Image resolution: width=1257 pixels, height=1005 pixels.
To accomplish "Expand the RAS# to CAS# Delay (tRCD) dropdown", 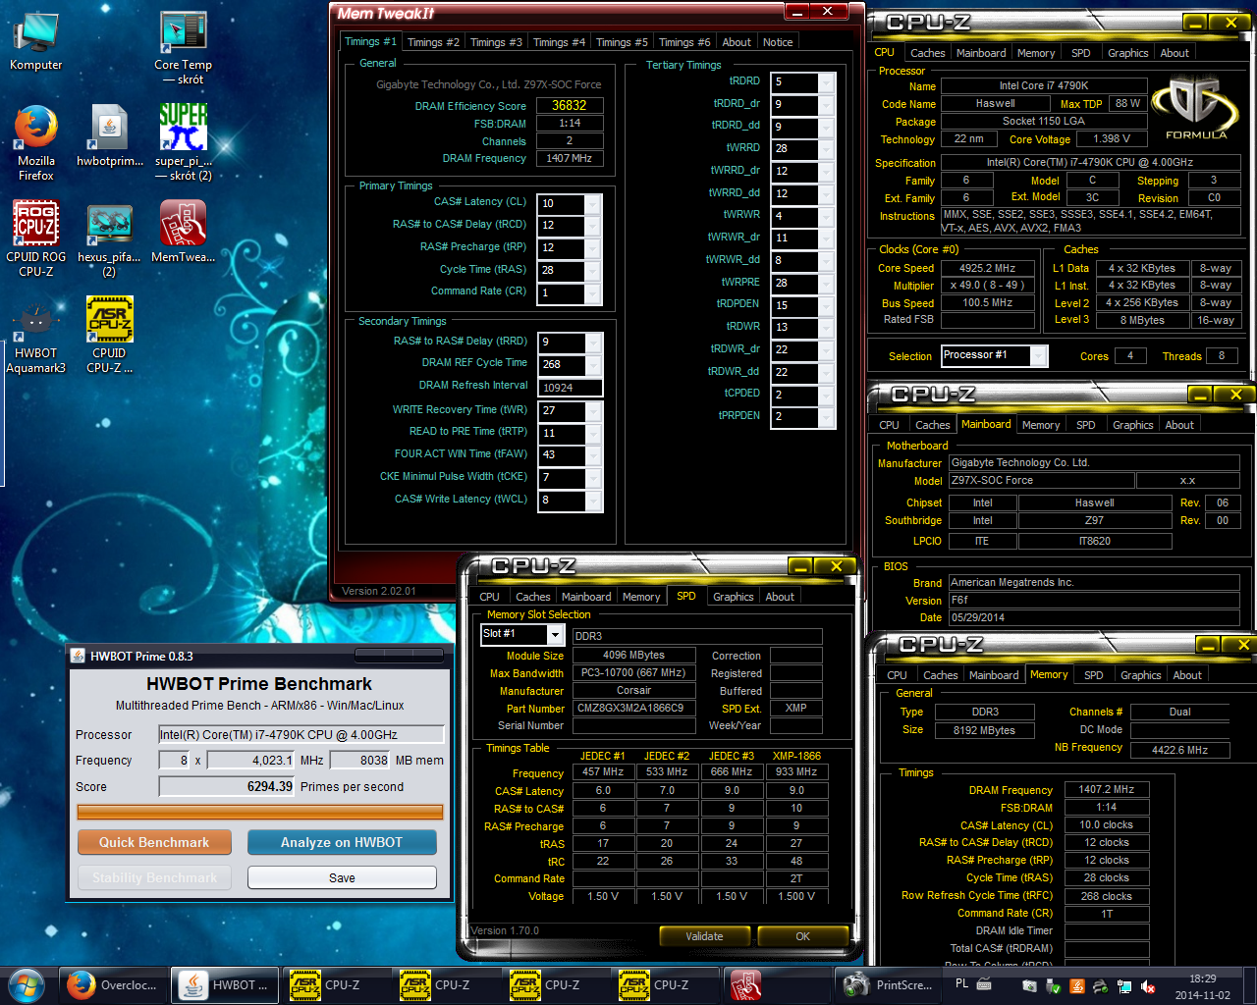I will (x=593, y=225).
